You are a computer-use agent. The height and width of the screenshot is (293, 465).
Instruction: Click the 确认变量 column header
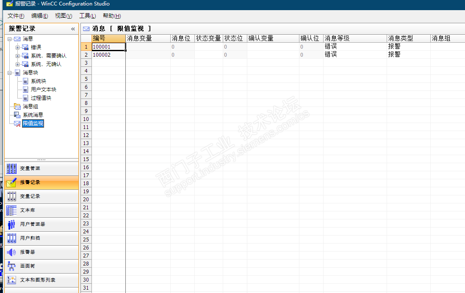click(273, 38)
